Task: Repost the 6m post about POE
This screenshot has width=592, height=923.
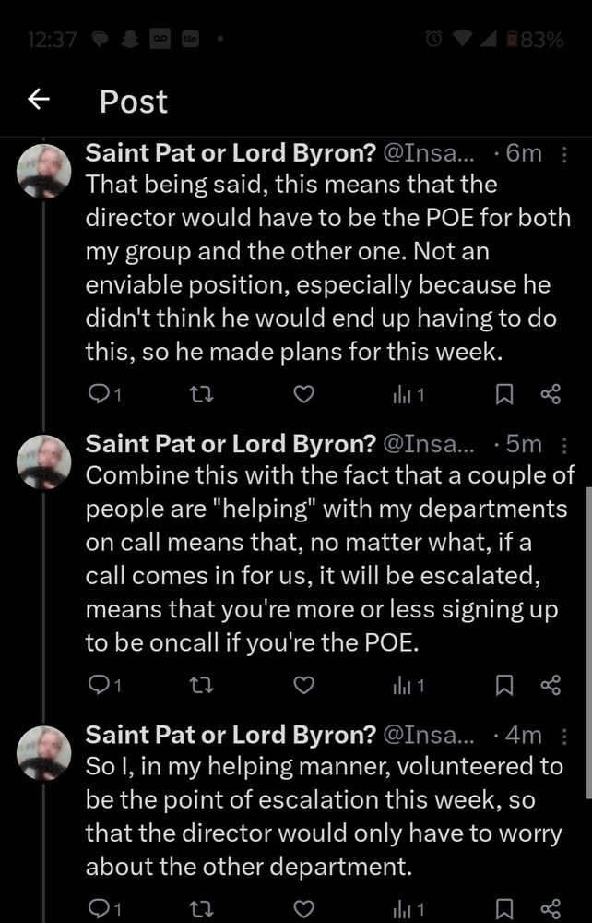Action: click(x=199, y=395)
